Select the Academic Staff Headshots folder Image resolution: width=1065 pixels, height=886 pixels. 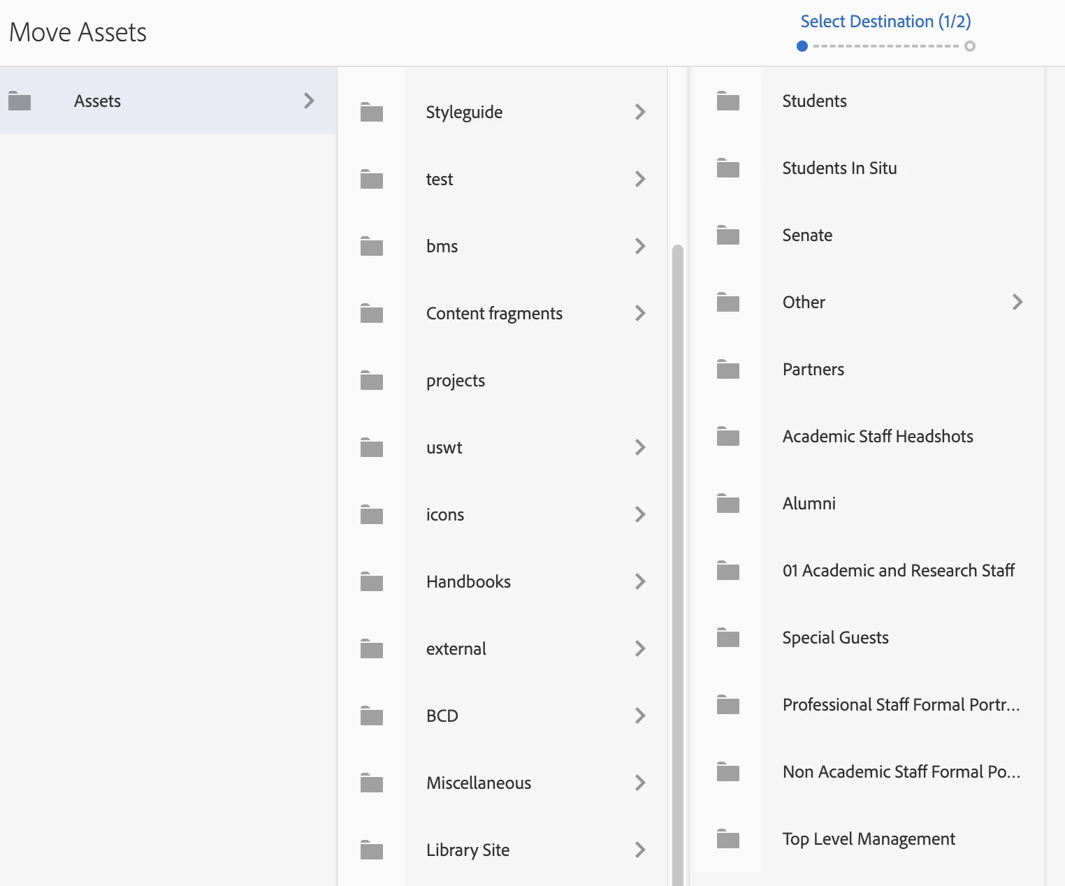[878, 437]
